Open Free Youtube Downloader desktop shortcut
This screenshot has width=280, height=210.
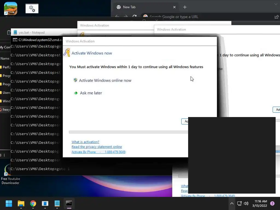click(x=10, y=174)
